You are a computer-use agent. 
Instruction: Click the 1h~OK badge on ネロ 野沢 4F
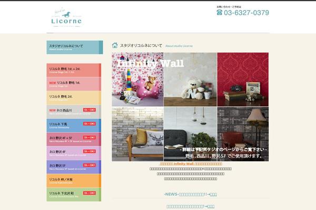(x=90, y=151)
